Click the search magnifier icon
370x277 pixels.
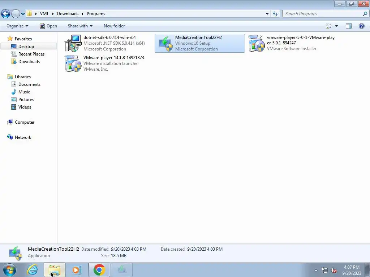click(365, 14)
